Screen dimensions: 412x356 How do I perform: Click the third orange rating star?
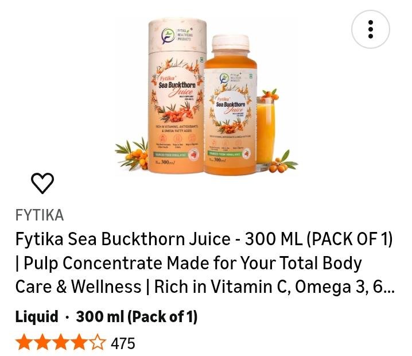tap(61, 342)
